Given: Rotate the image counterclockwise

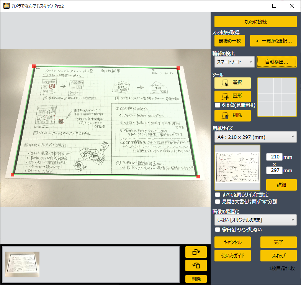Looking at the screenshot, I should [x=196, y=265].
